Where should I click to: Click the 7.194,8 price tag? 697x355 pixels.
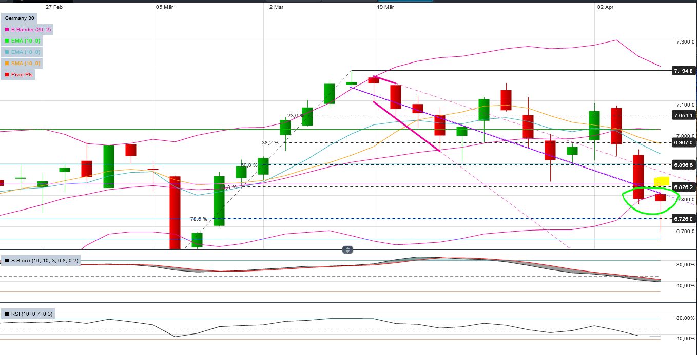(684, 71)
